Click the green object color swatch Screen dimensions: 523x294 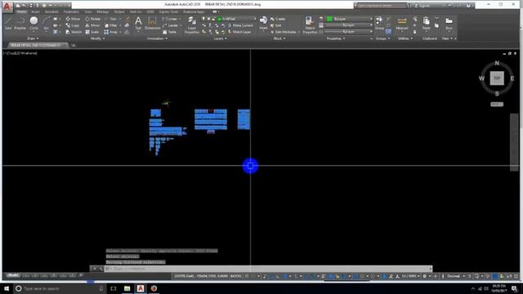click(329, 19)
